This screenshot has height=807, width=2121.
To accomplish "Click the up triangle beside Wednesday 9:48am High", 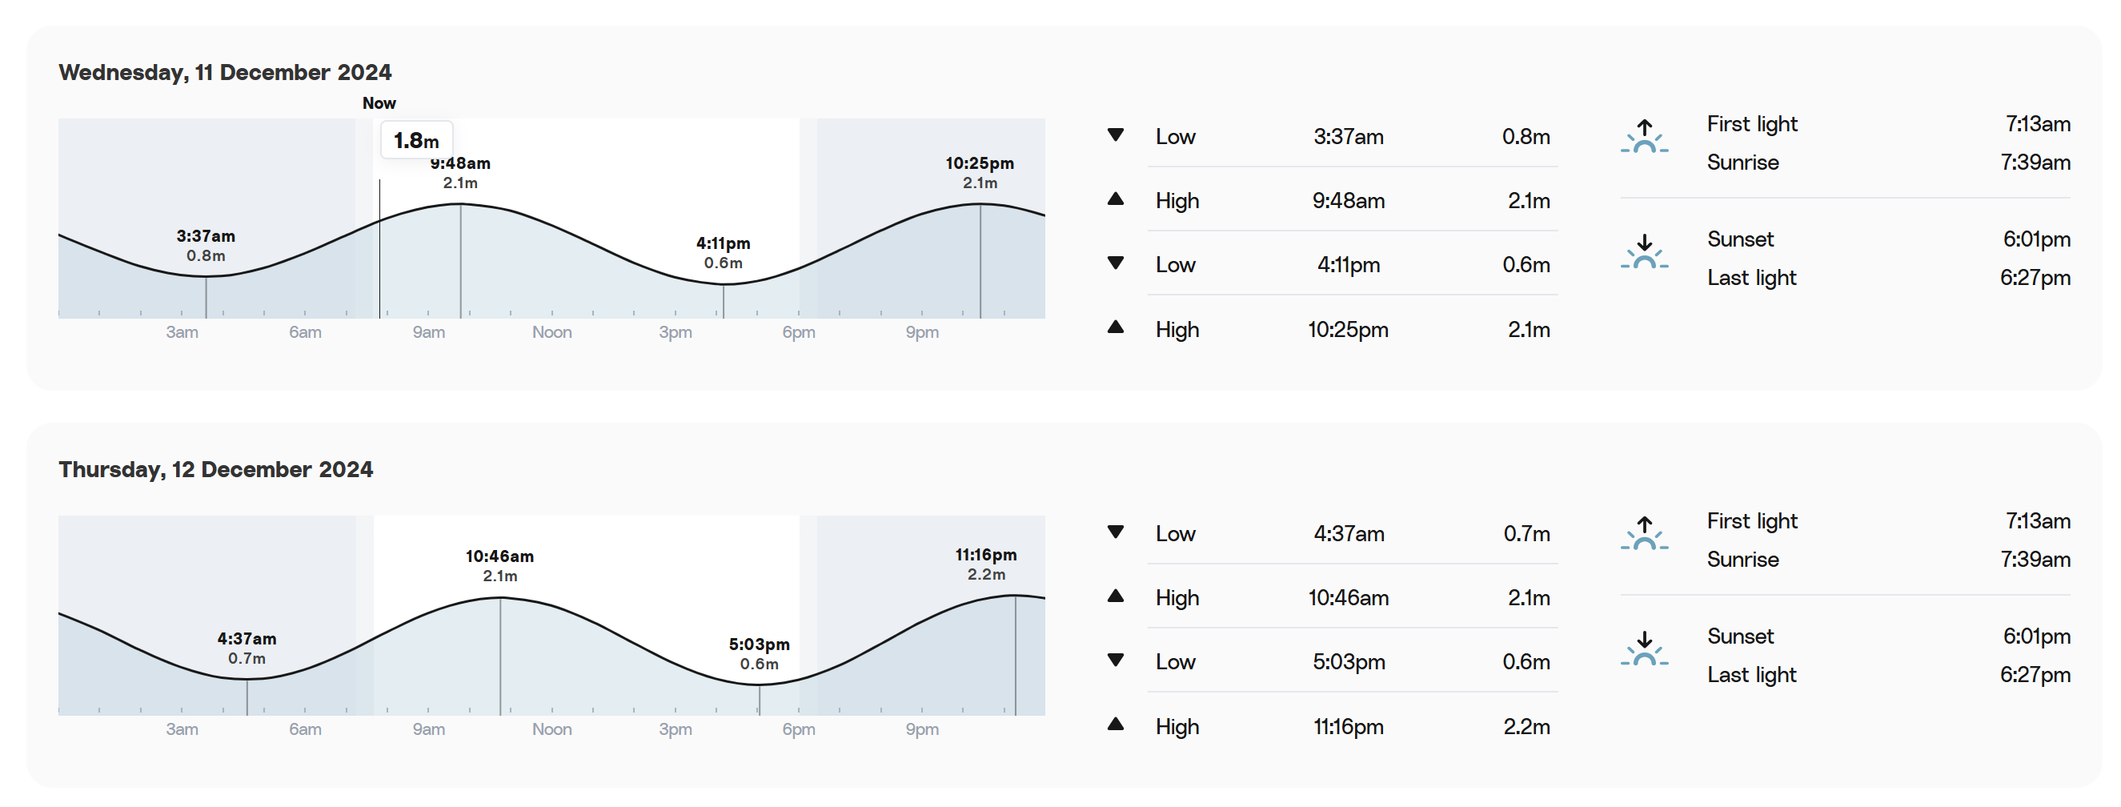I will [1116, 199].
